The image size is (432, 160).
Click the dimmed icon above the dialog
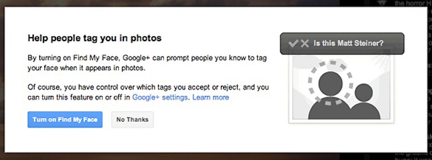[382, 3]
